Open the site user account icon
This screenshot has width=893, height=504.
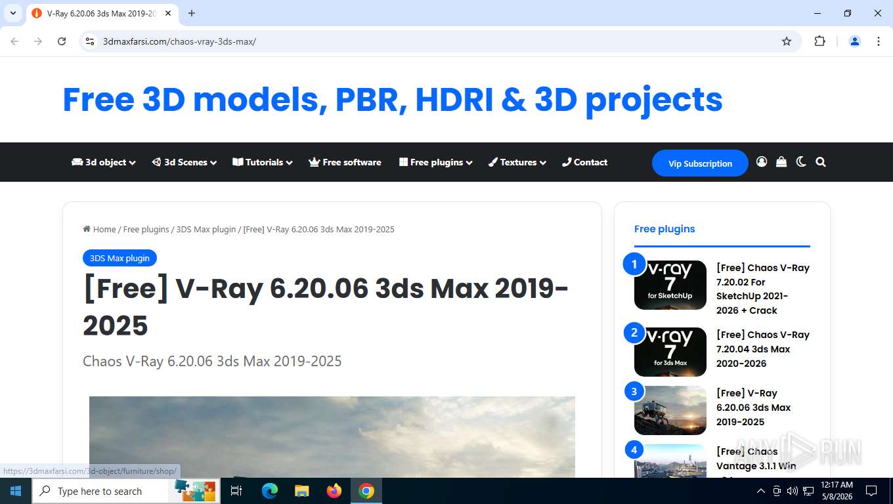point(762,161)
